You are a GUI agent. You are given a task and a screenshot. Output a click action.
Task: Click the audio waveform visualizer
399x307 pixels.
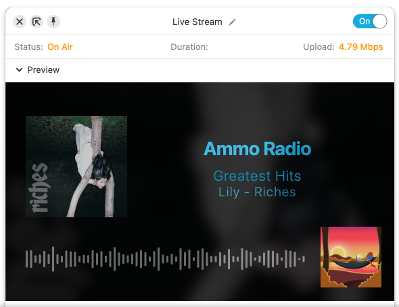pos(165,259)
